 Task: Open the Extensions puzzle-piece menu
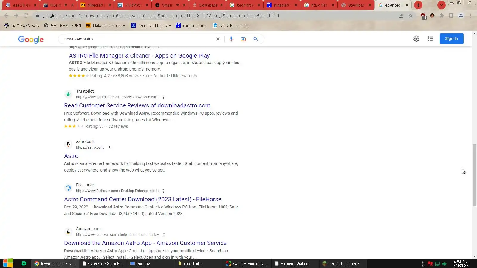coord(442,15)
